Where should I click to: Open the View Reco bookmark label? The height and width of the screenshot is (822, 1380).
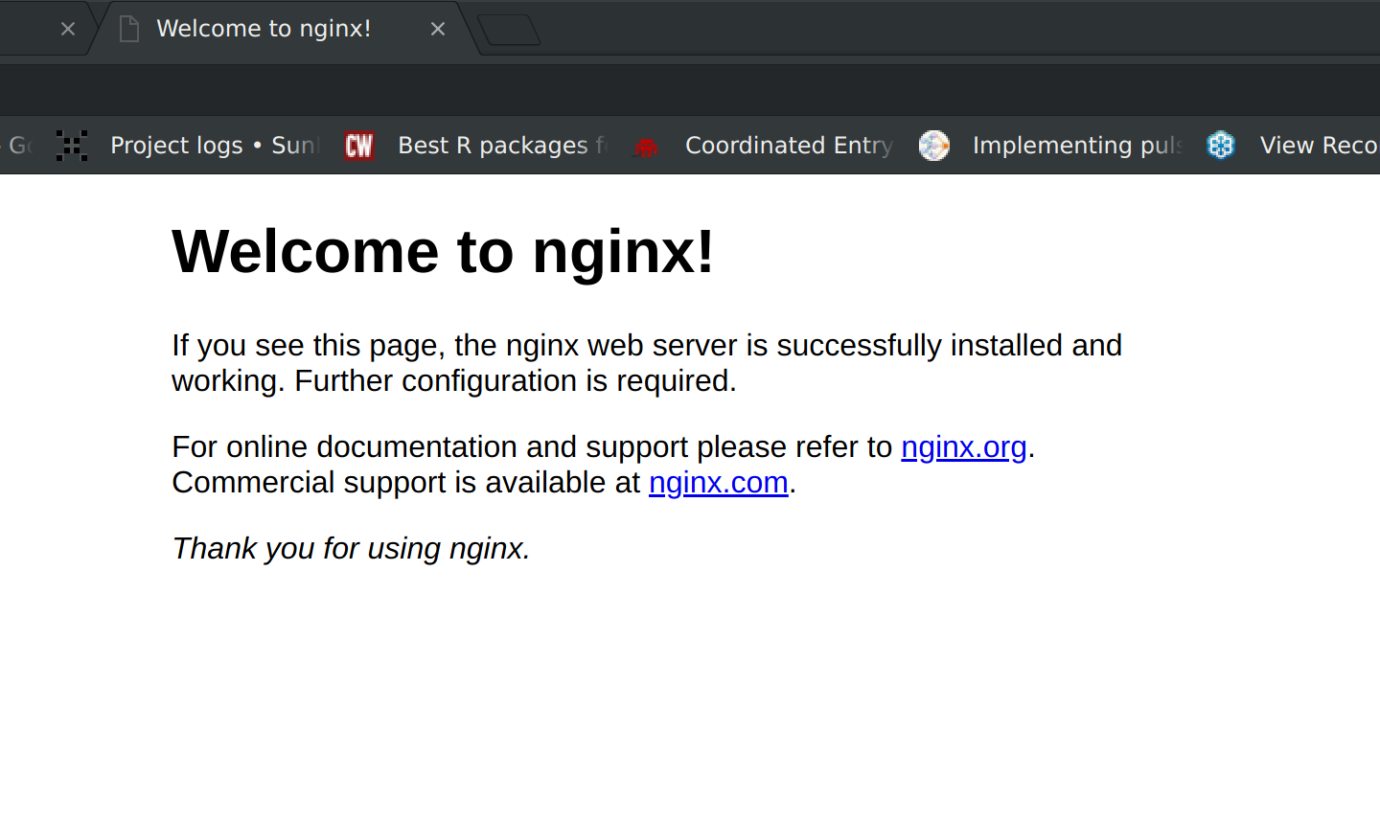(1318, 146)
